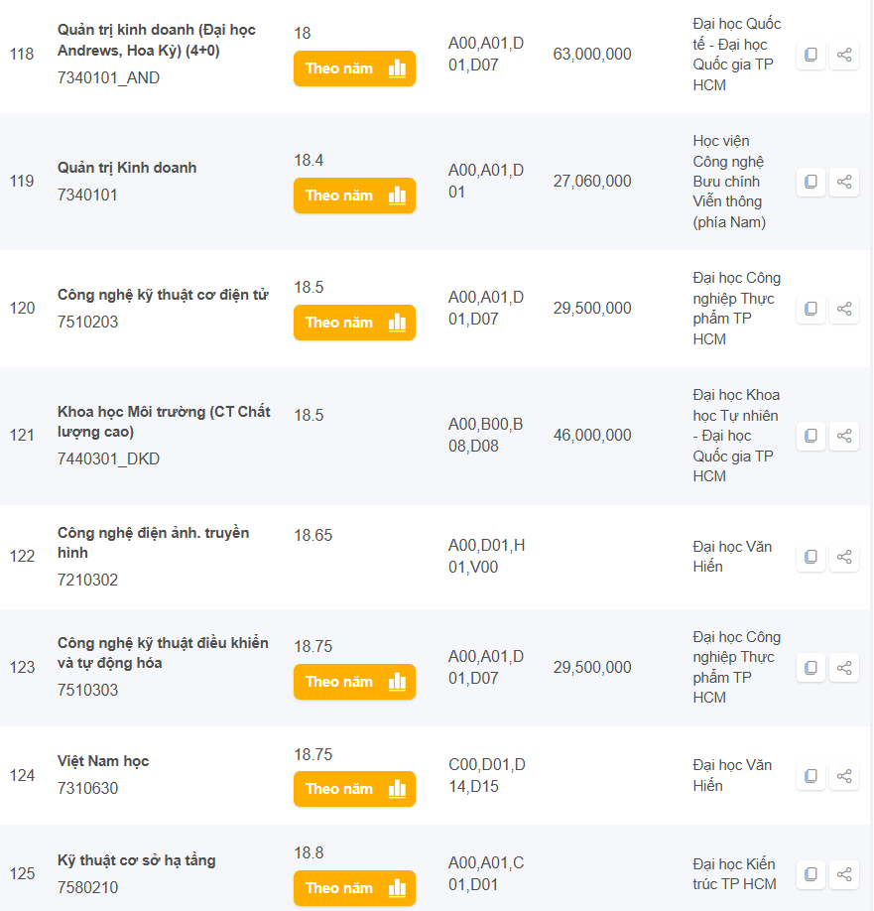Viewport: 874px width, 911px height.
Task: Select Đại học Kiến trúc TP HCM school
Action: (x=734, y=874)
